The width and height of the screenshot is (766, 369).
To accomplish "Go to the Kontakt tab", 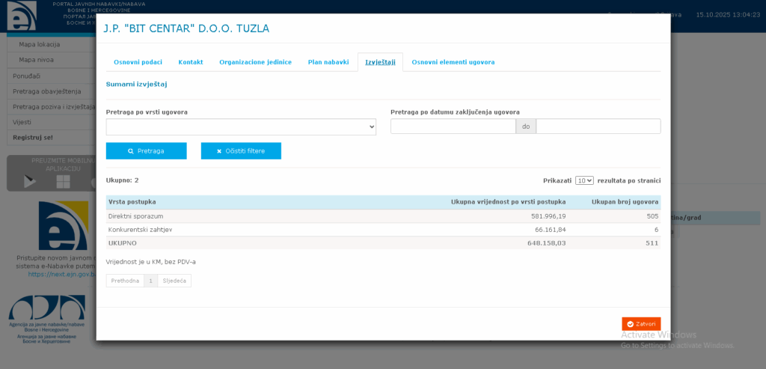I will click(190, 62).
